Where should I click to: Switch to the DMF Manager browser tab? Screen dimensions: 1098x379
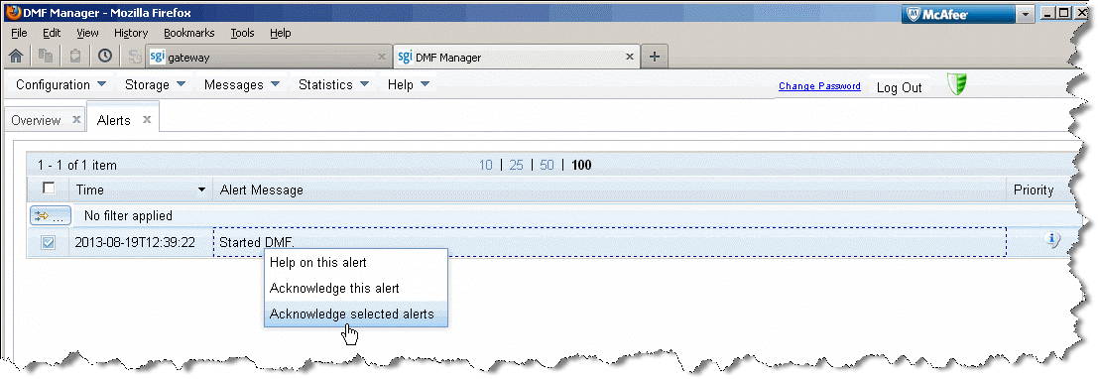tap(517, 58)
